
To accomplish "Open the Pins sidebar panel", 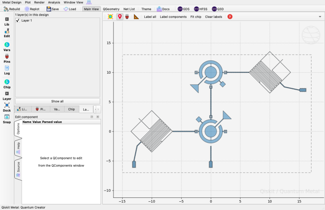I will point(7,58).
